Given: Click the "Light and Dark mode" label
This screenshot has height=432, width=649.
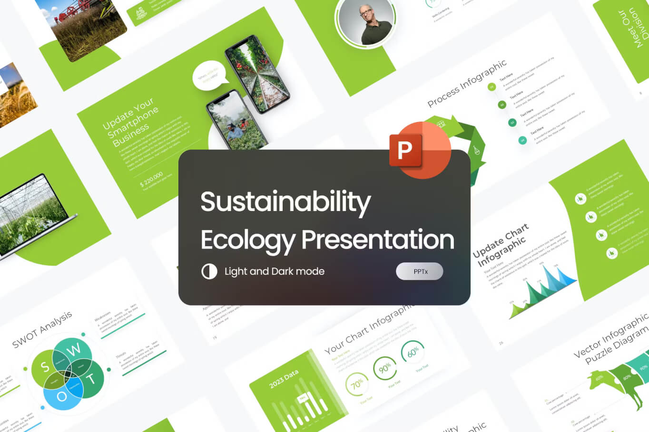Looking at the screenshot, I should pyautogui.click(x=275, y=271).
